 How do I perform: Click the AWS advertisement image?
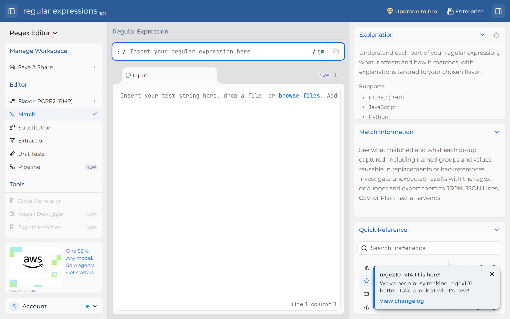[x=35, y=267]
